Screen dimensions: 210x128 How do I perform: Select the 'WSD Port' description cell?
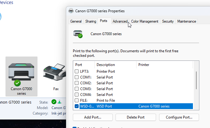coord(104,106)
